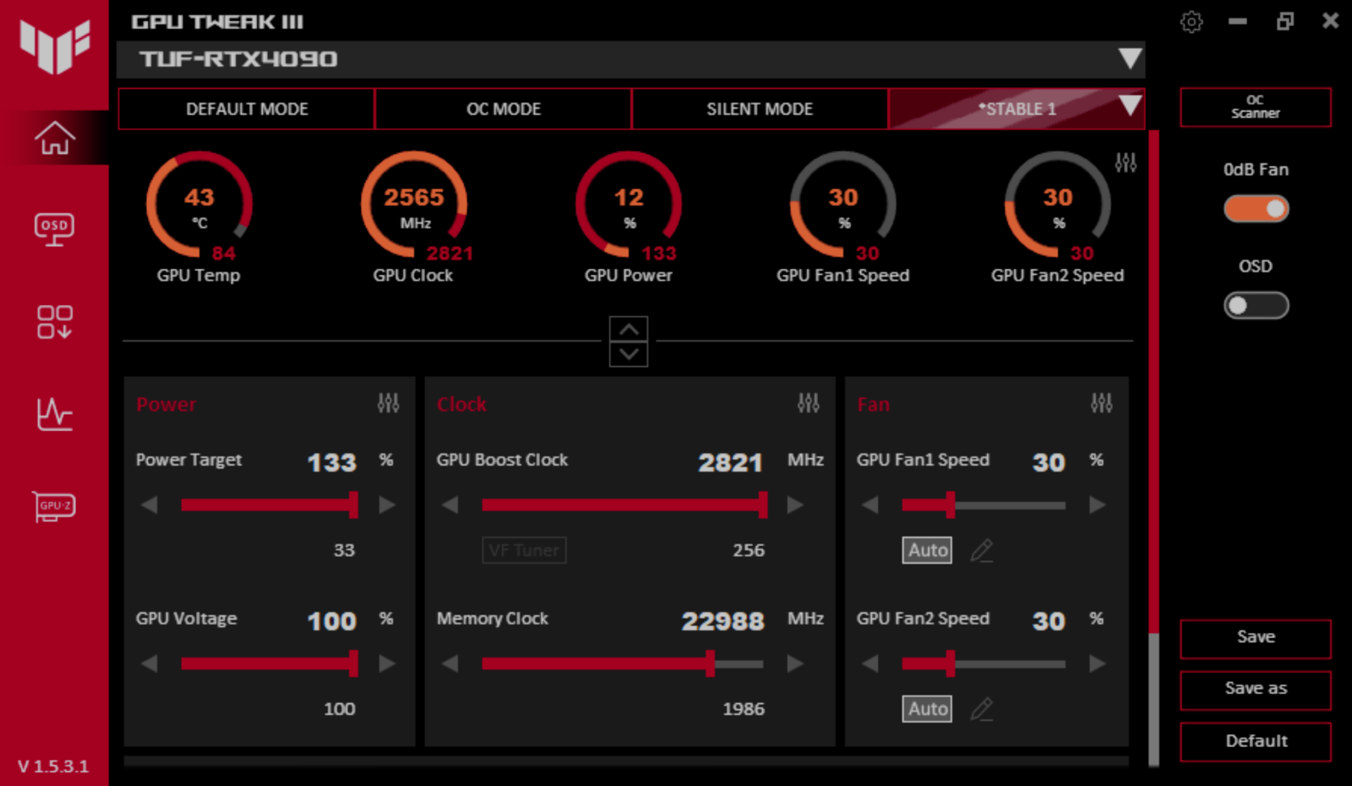Click the GPU Fan2 Speed gauge
The width and height of the screenshot is (1352, 786).
point(1058,205)
